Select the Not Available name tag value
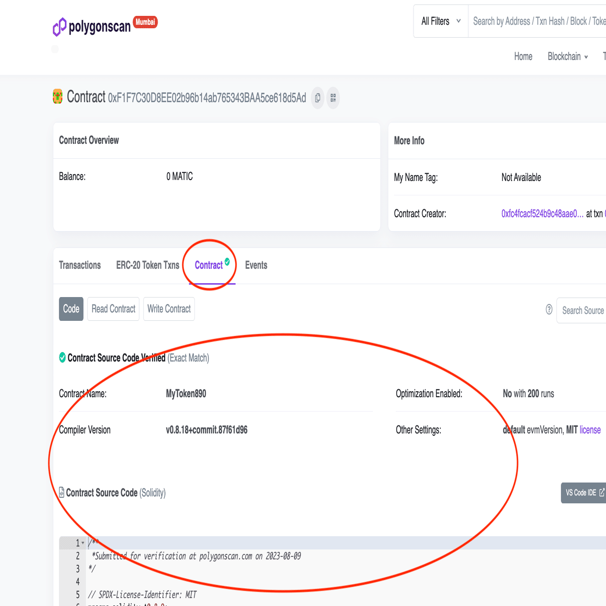This screenshot has height=606, width=606. coord(521,178)
